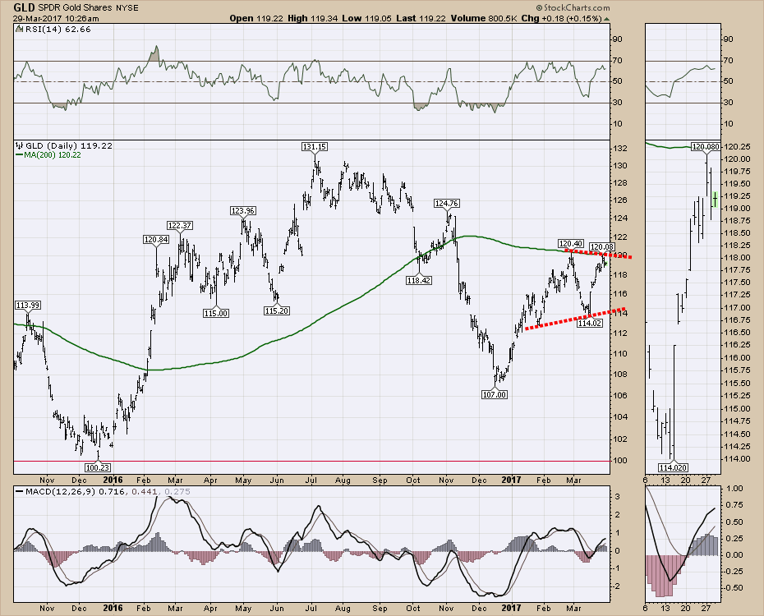Click the 123.96 price label
This screenshot has height=616, width=764.
(x=242, y=211)
